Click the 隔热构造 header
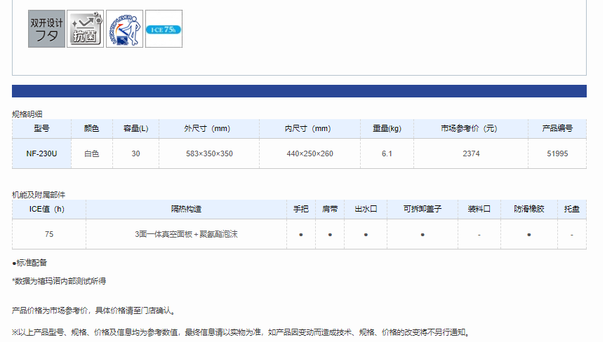Screen dimensions: 612x342 [x=186, y=209]
